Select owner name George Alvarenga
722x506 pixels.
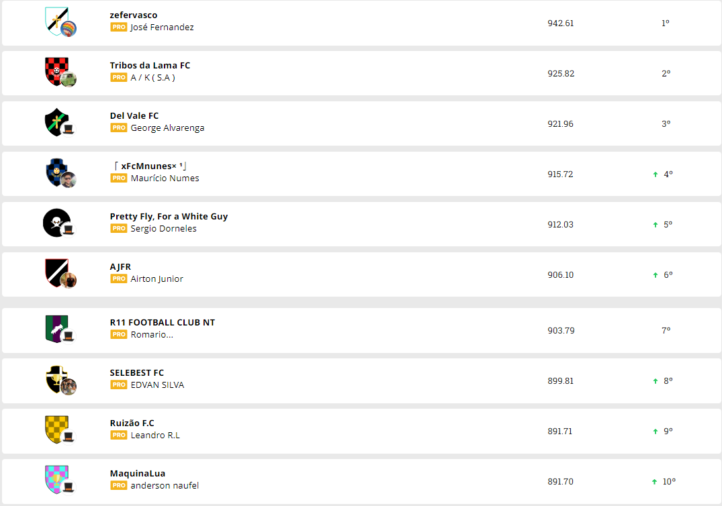167,128
